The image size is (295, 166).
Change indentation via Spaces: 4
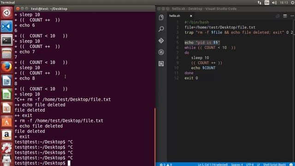coord(237,165)
